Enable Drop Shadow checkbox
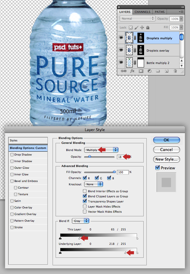This screenshot has height=274, width=190. click(12, 155)
